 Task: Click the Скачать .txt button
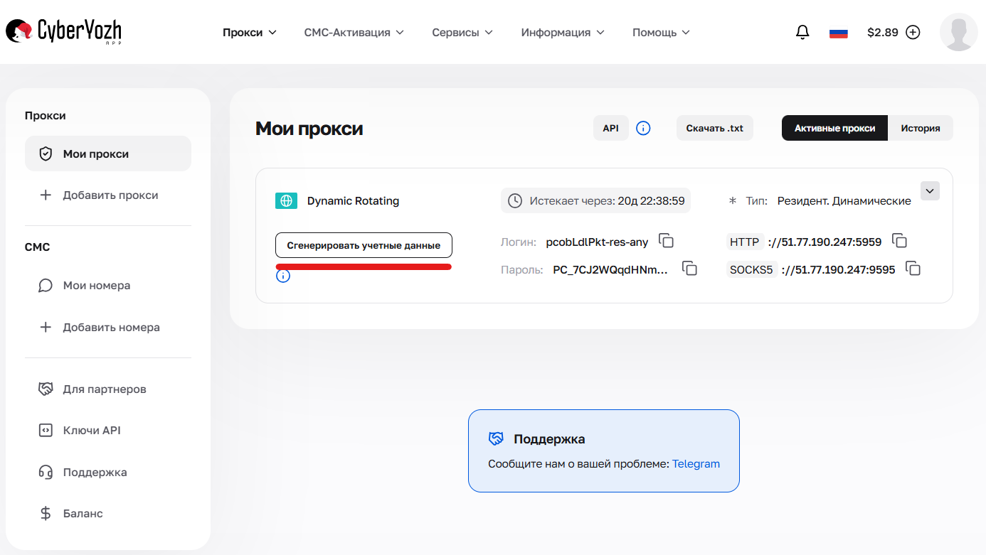point(714,128)
